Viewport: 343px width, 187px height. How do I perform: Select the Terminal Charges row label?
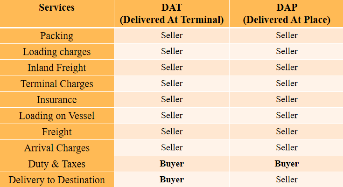pyautogui.click(x=56, y=84)
